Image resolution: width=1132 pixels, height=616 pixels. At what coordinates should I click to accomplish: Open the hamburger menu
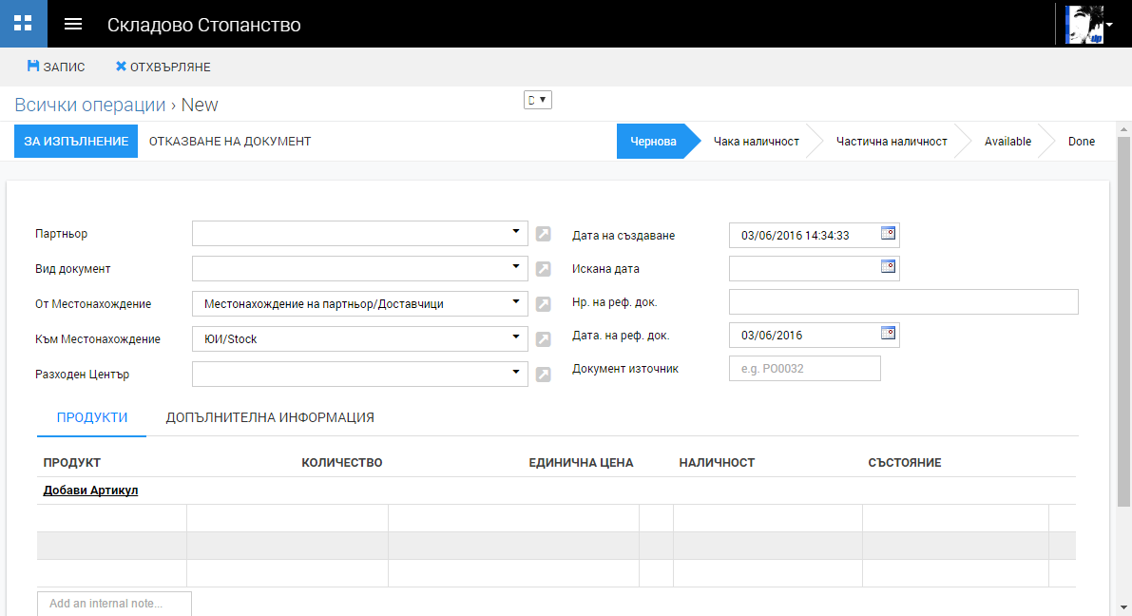73,24
